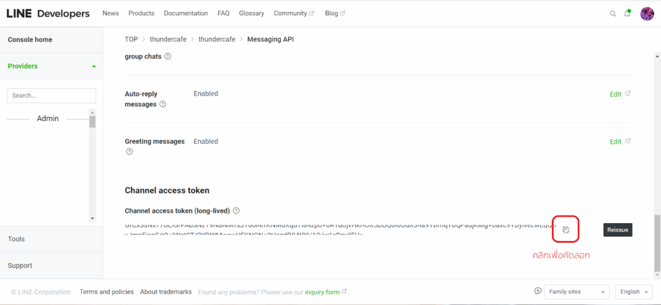Click help icon beside Channel access token (long-lived)
Image resolution: width=661 pixels, height=305 pixels.
pyautogui.click(x=236, y=211)
